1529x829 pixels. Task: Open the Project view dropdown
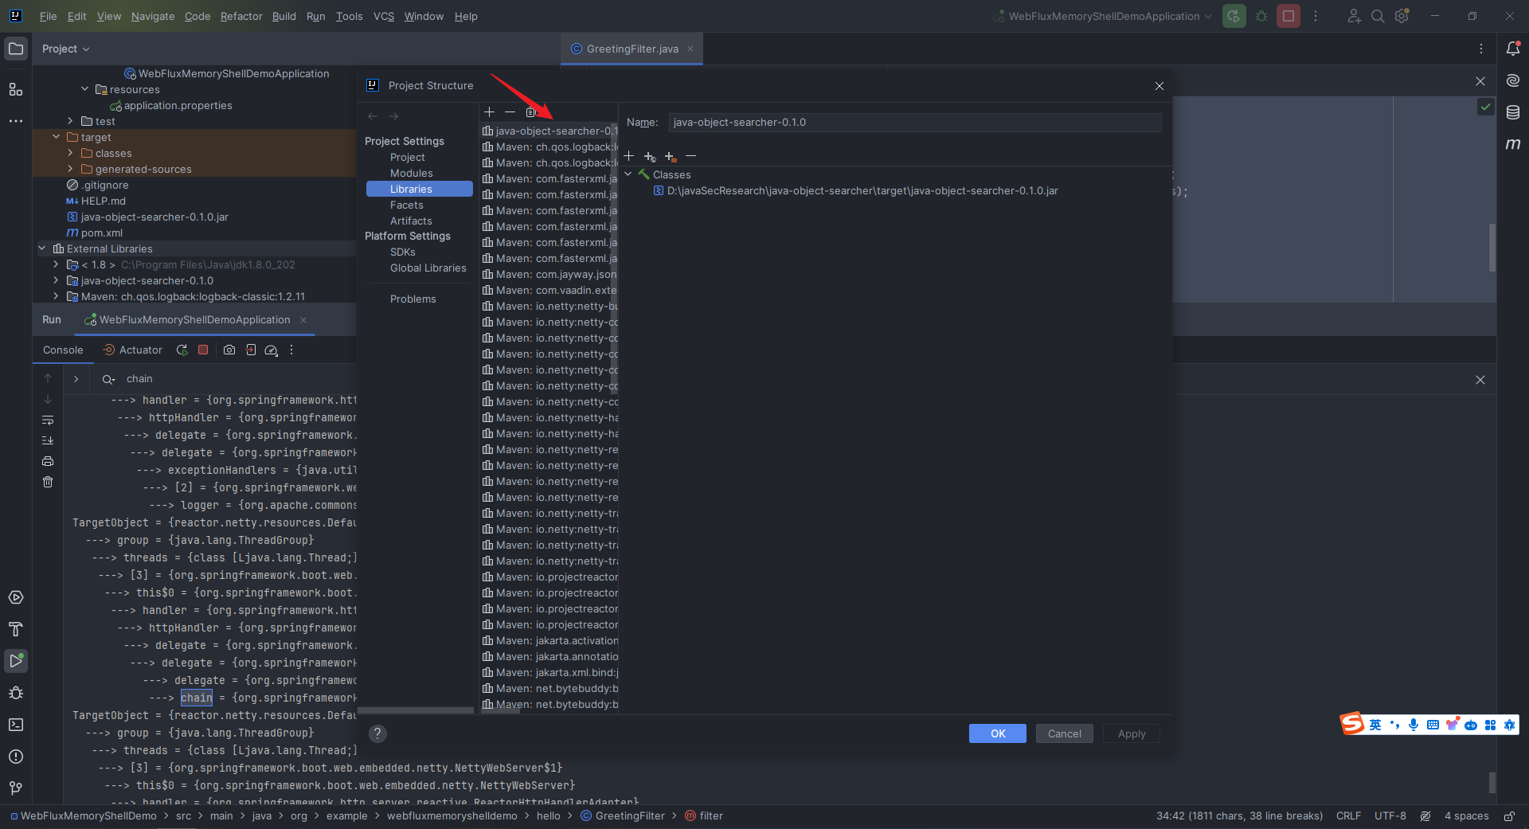(x=65, y=49)
